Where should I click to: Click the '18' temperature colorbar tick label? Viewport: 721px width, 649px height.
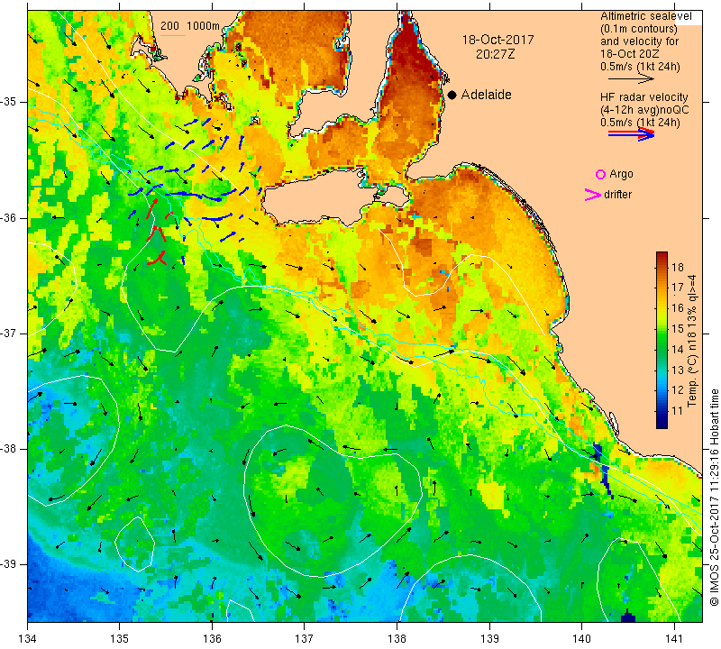(x=678, y=267)
